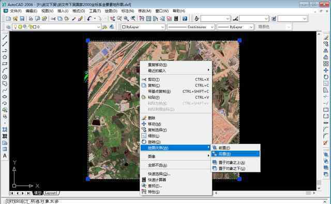Click the Zoom Realtime magnifier icon
This screenshot has width=331, height=204.
(119, 19)
